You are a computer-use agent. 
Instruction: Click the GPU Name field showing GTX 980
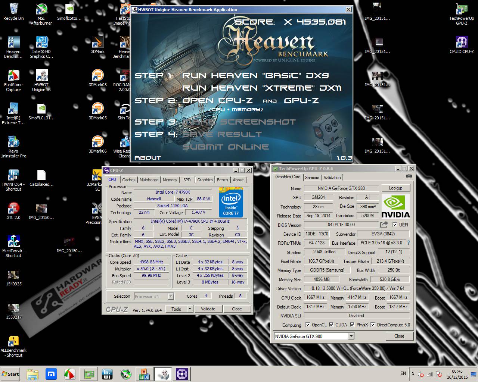point(341,188)
